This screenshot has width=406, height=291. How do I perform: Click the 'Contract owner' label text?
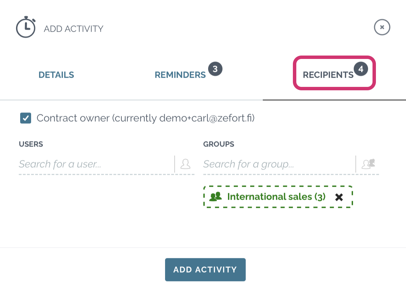(146, 118)
